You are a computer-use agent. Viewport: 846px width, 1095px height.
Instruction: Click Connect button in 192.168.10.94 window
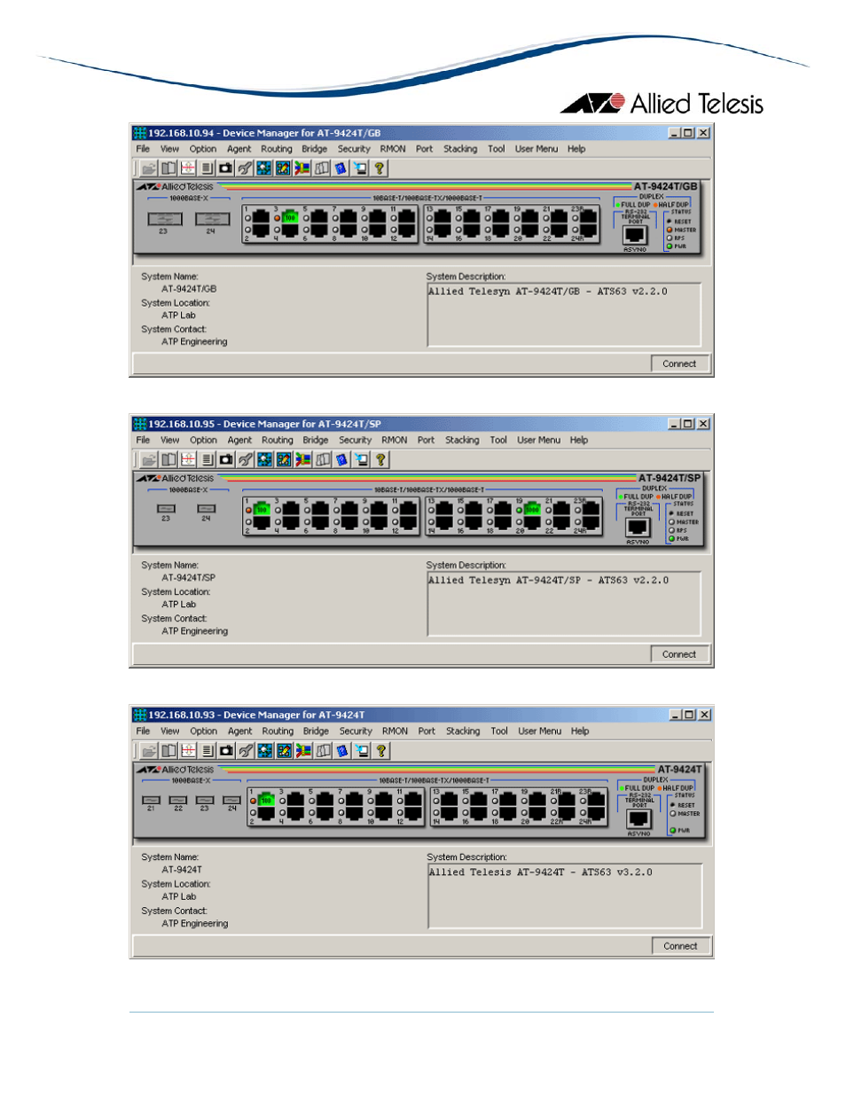pos(679,364)
